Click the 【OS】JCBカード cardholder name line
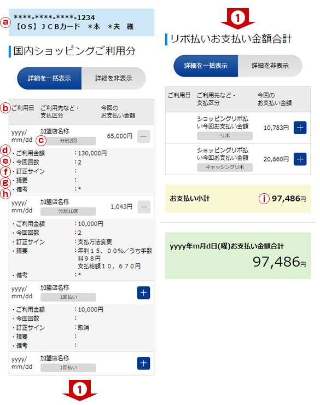 point(74,27)
